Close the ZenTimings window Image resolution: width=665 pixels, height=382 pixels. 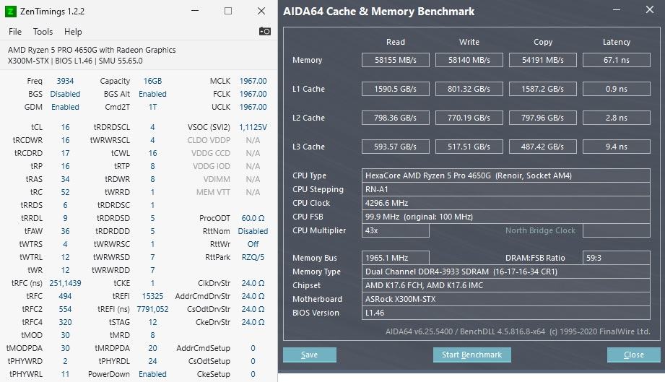point(261,11)
